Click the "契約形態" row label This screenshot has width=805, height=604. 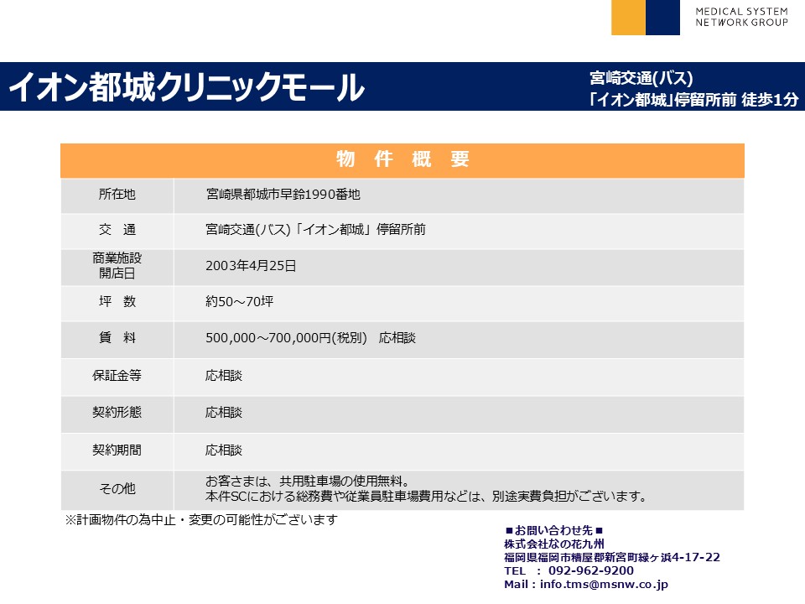(117, 413)
